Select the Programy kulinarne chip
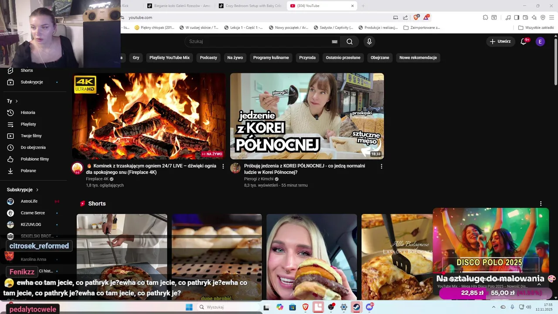Screen dimensions: 558x314 pos(271,58)
